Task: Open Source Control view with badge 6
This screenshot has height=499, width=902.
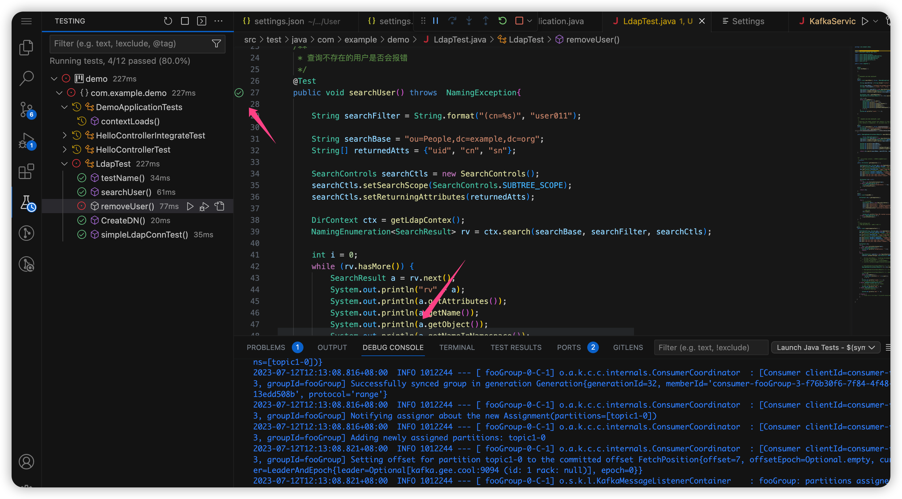Action: [26, 109]
